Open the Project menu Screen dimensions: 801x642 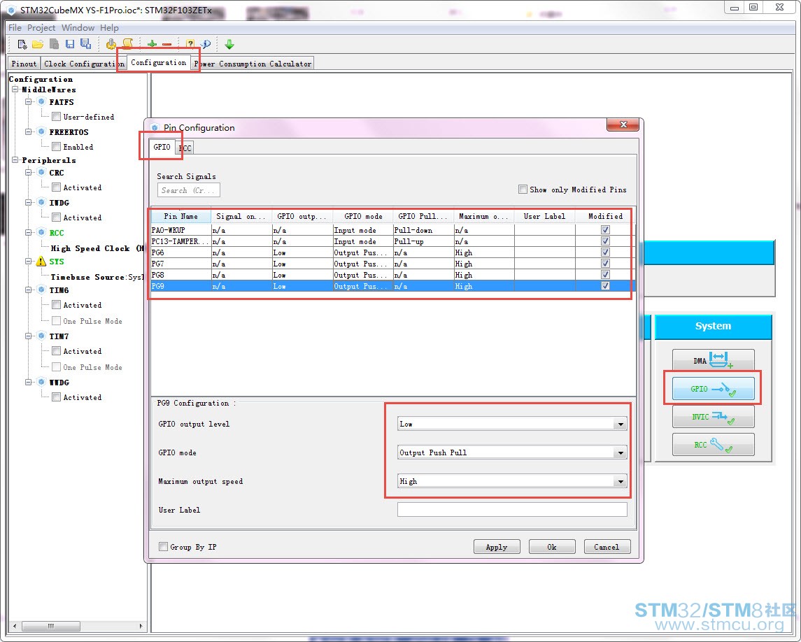[41, 27]
